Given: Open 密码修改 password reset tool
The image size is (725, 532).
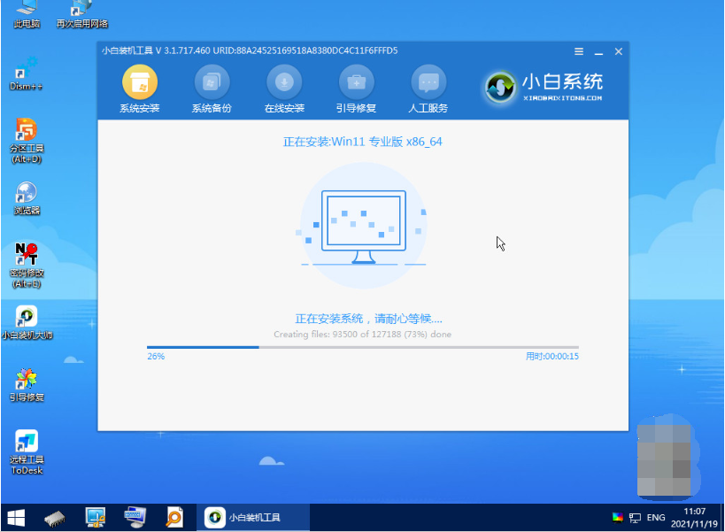Looking at the screenshot, I should (x=27, y=259).
